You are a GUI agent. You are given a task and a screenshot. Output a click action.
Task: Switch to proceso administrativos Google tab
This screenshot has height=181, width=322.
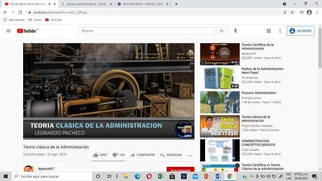click(87, 4)
